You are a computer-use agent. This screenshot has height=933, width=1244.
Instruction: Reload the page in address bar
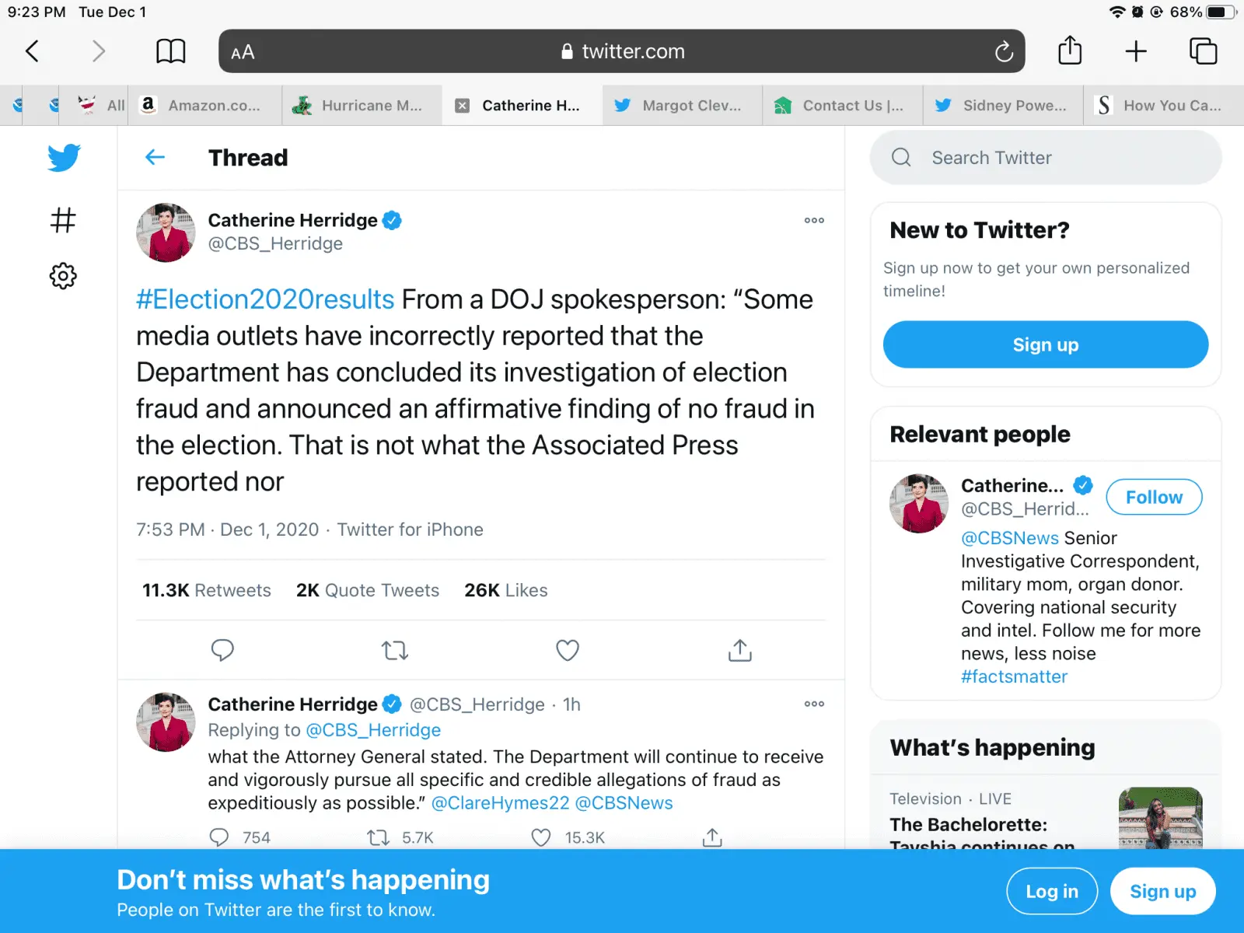[x=1004, y=52]
